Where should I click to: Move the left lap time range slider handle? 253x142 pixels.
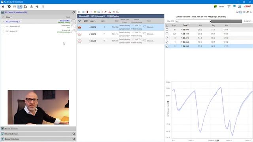coord(177,21)
